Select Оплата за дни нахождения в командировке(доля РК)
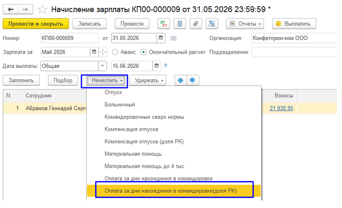The width and height of the screenshot is (342, 208). click(174, 191)
